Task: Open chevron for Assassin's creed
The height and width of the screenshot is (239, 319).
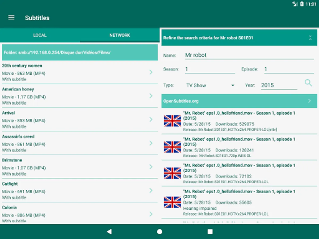Action: coord(151,143)
